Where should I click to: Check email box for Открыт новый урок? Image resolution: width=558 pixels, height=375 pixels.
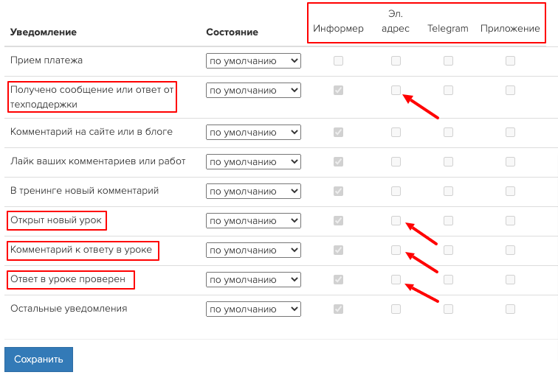(x=396, y=220)
